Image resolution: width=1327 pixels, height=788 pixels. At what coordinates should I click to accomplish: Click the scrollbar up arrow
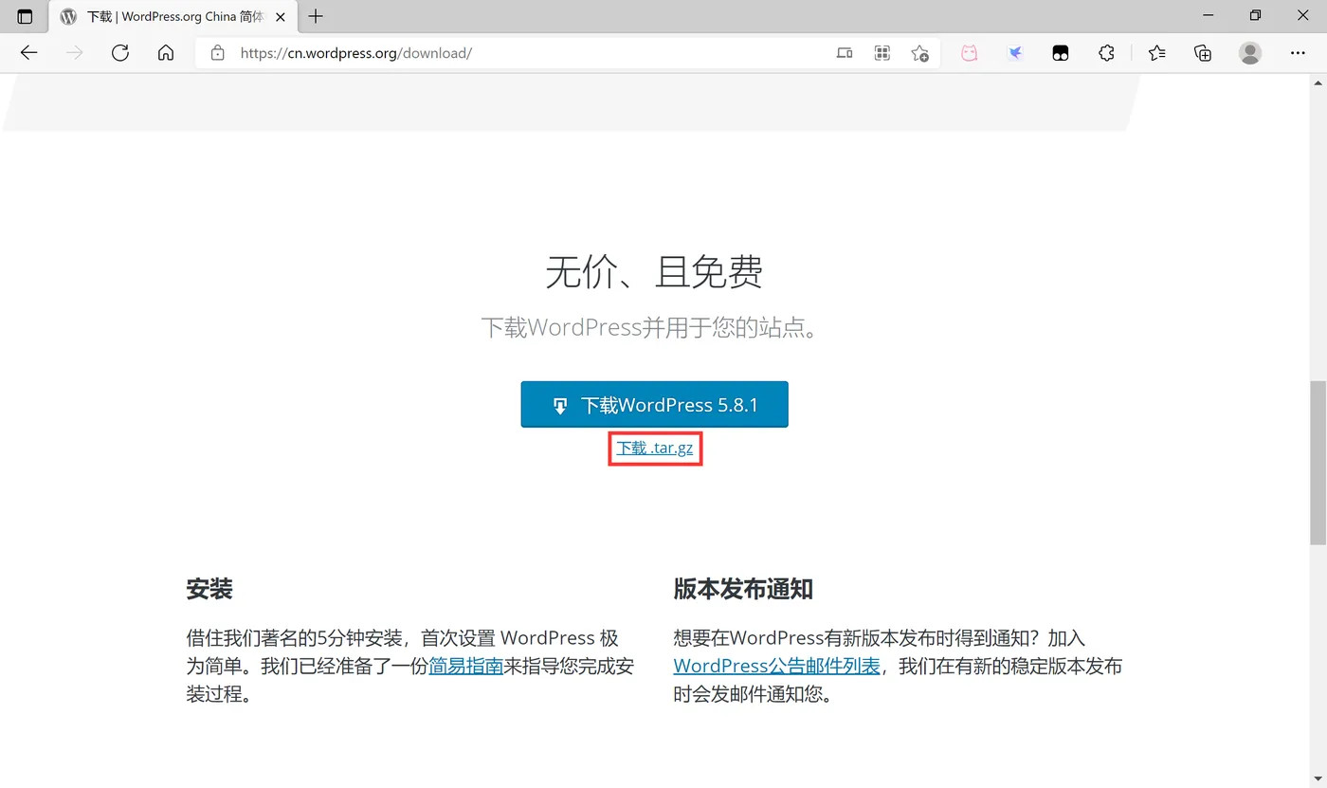pos(1318,83)
